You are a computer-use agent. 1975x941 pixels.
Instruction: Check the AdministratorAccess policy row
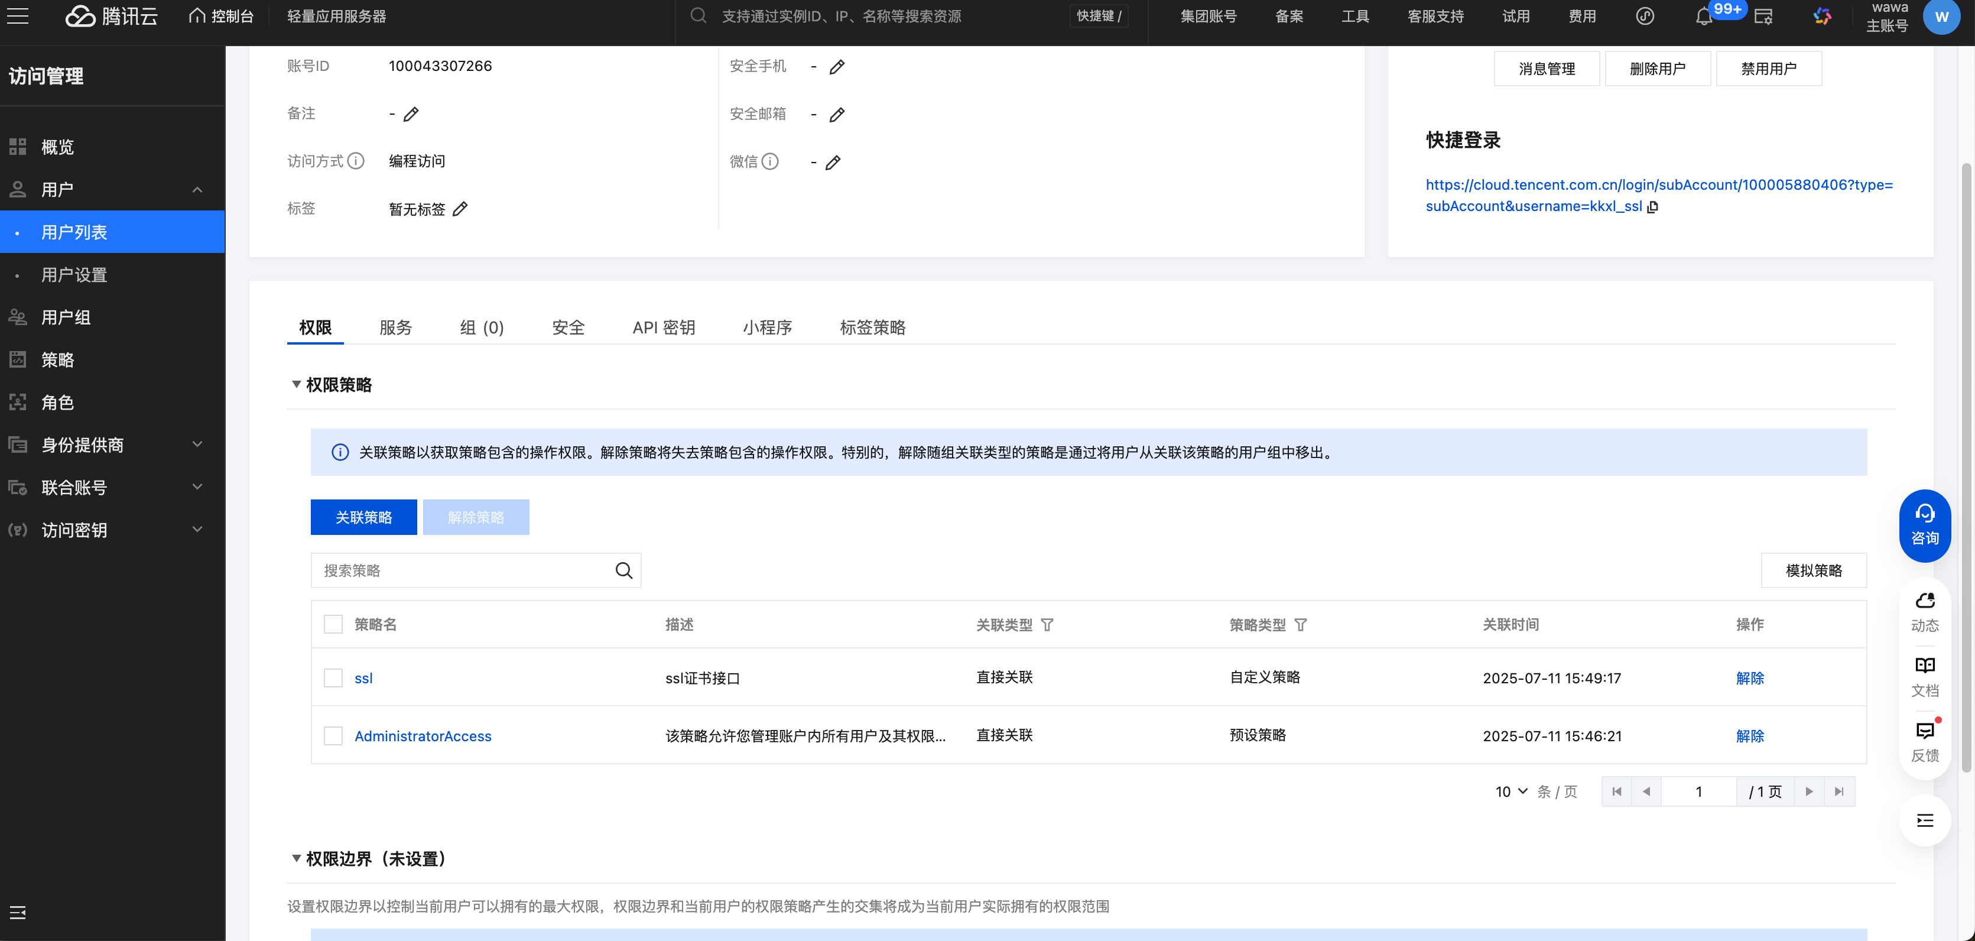333,735
